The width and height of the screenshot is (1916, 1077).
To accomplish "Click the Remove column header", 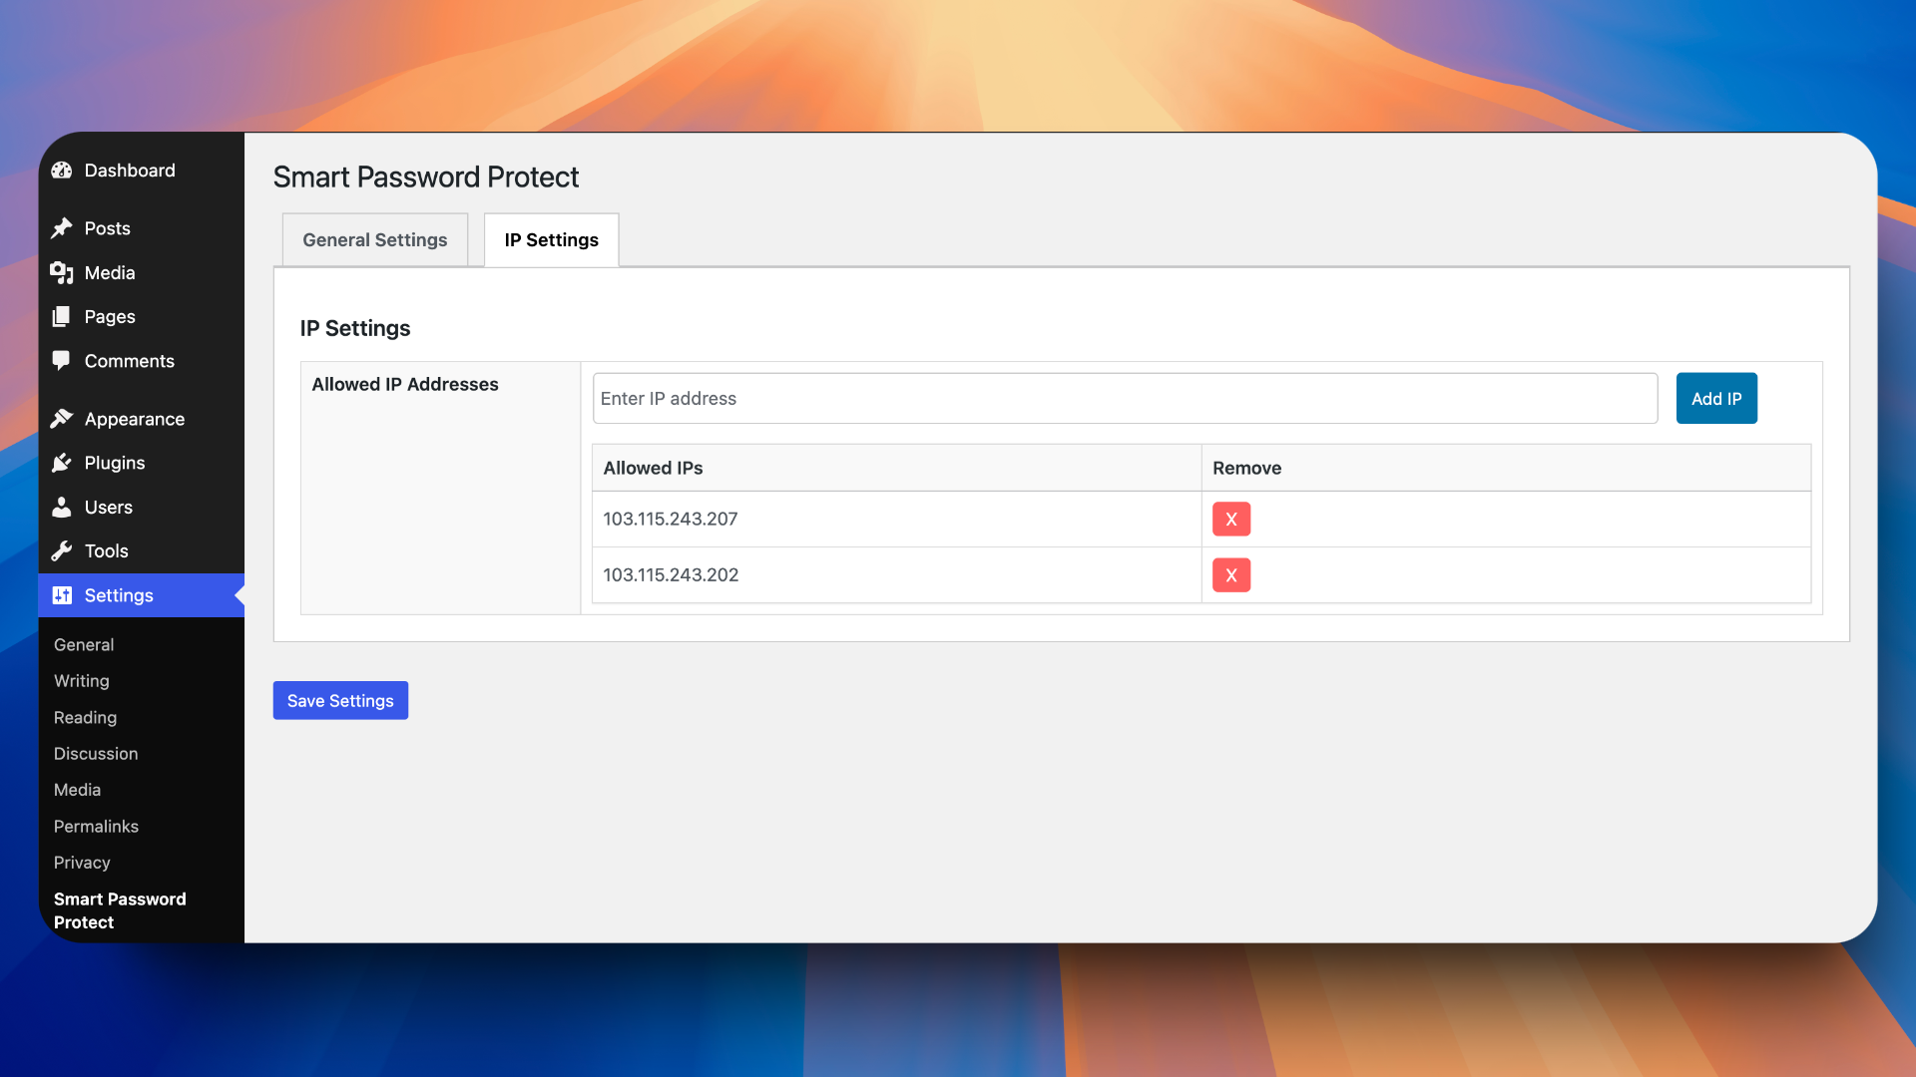I will 1506,468.
